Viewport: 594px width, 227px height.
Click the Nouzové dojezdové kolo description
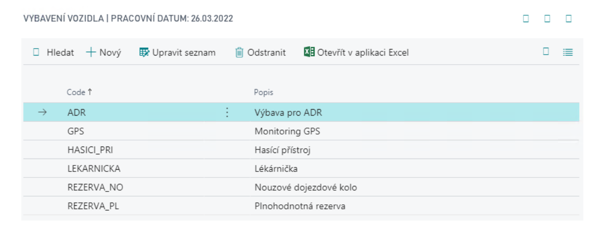pos(305,188)
